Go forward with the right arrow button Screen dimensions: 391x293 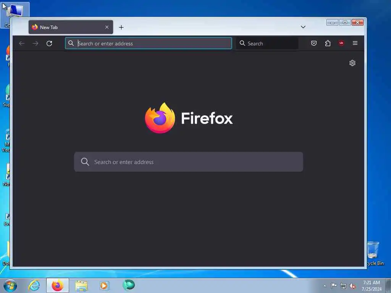(36, 43)
